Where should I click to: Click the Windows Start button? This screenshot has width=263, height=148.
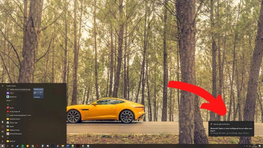(x=2, y=146)
